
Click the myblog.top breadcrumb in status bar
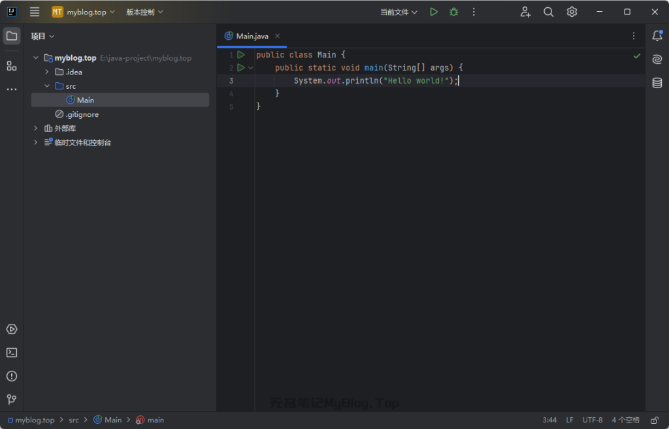pos(31,420)
